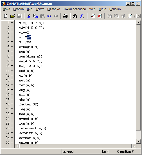Click the Ln 4 status indicator
Screen dimensions: 142x155
[105, 152]
